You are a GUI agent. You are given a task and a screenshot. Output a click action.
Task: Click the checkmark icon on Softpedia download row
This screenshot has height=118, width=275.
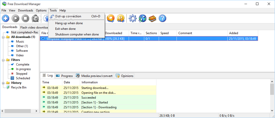(x=43, y=39)
